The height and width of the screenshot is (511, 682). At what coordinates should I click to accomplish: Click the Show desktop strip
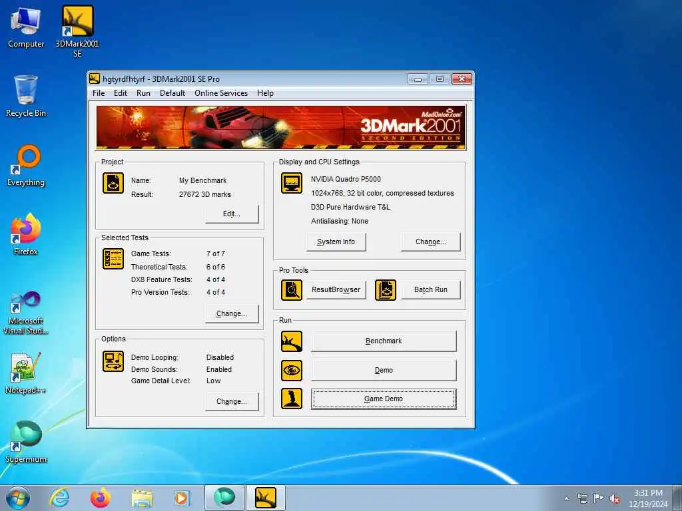(x=677, y=498)
